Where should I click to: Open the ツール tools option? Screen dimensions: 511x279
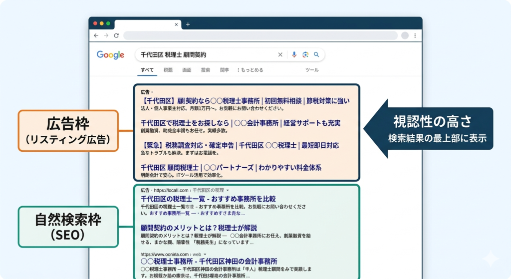312,70
